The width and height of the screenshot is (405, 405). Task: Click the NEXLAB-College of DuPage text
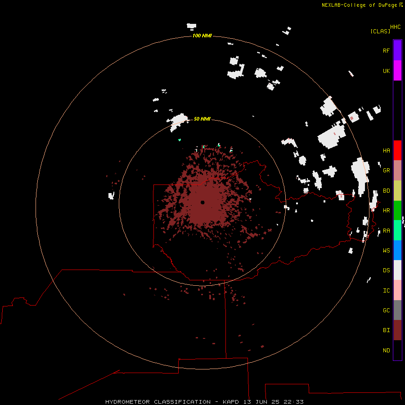pyautogui.click(x=360, y=5)
